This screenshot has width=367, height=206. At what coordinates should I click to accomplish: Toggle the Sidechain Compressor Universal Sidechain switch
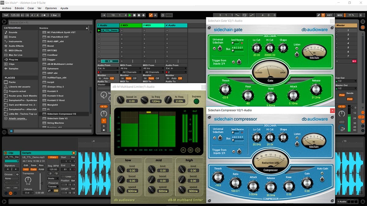pyautogui.click(x=220, y=138)
